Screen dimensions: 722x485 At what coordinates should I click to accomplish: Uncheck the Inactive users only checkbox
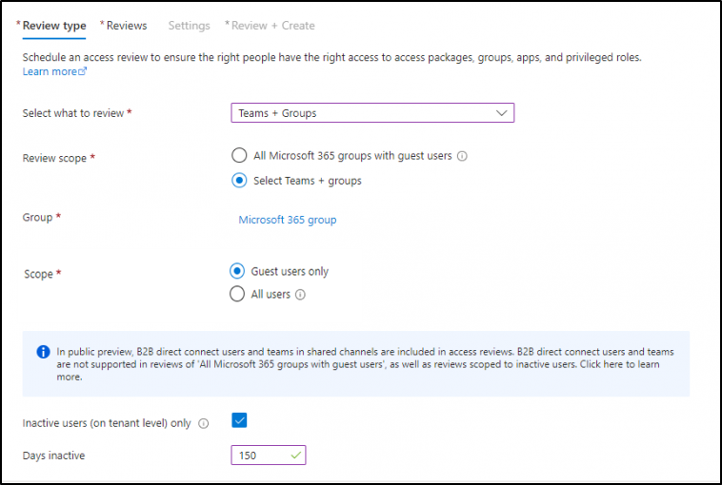click(x=239, y=421)
